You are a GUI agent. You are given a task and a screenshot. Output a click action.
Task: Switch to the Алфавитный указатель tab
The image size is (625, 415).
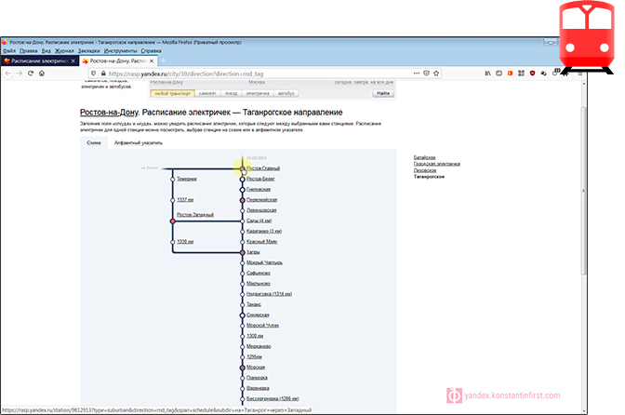(139, 142)
